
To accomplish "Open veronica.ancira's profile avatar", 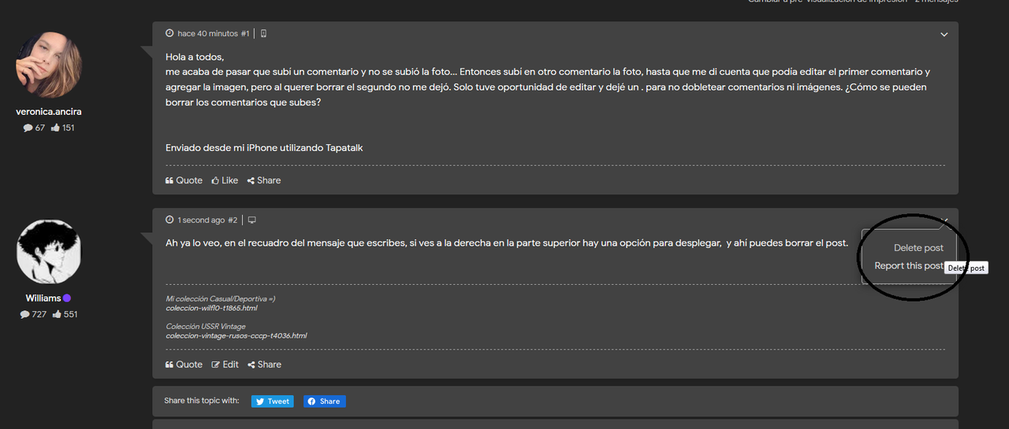I will coord(49,65).
